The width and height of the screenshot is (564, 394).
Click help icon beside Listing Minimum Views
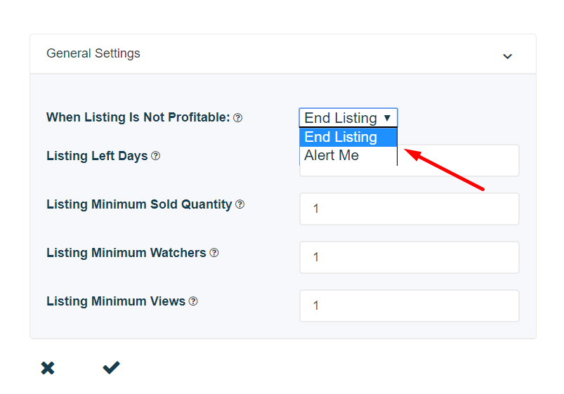193,301
